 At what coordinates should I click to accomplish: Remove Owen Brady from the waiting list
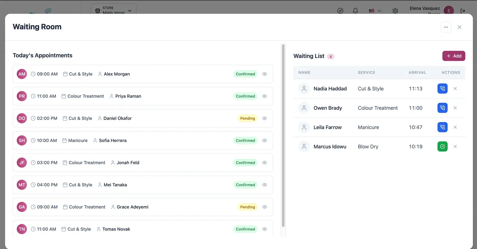point(455,108)
